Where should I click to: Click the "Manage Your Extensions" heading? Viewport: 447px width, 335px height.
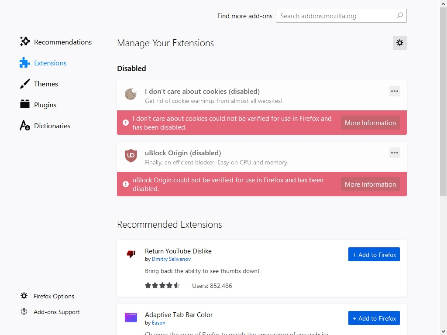point(165,43)
